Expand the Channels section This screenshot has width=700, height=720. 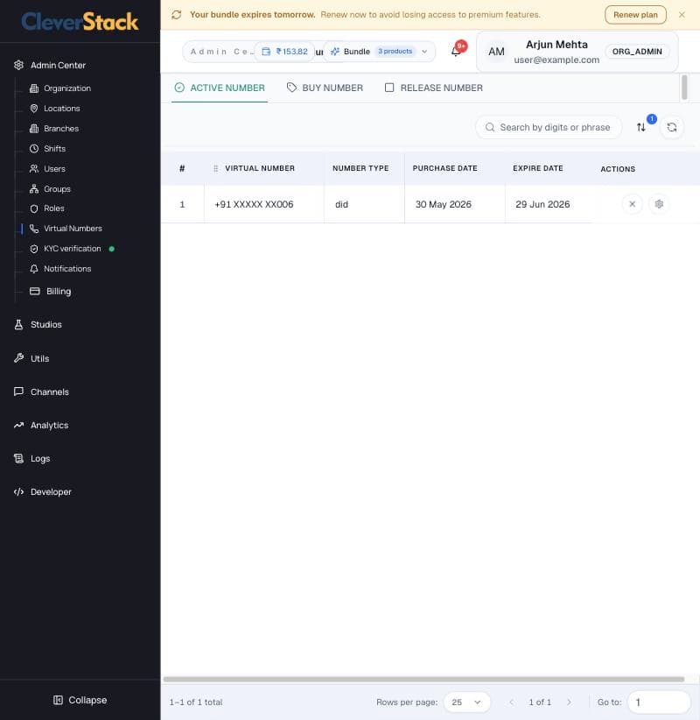pos(41,392)
